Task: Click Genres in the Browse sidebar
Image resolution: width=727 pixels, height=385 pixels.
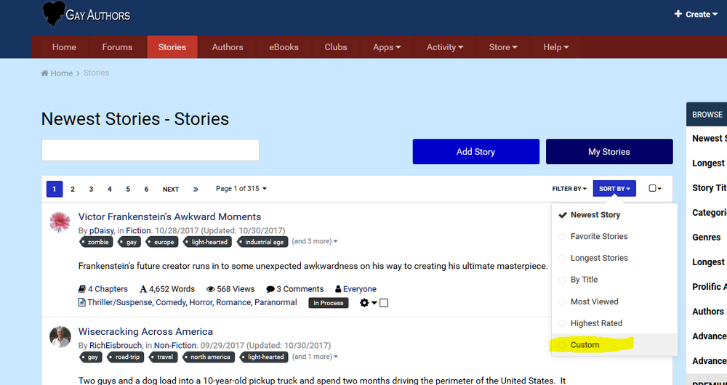Action: [706, 238]
